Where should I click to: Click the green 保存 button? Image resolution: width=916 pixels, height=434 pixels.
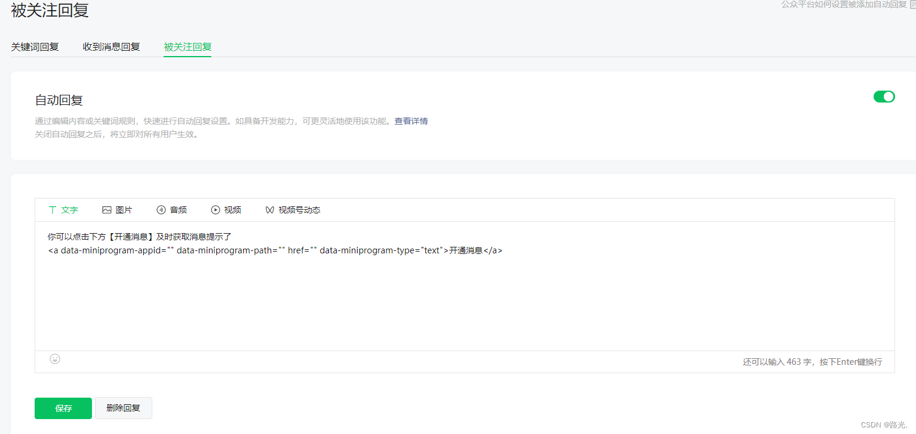point(63,408)
